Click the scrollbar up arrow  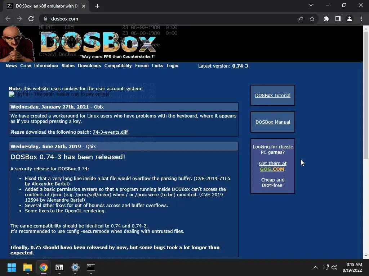pyautogui.click(x=366, y=29)
